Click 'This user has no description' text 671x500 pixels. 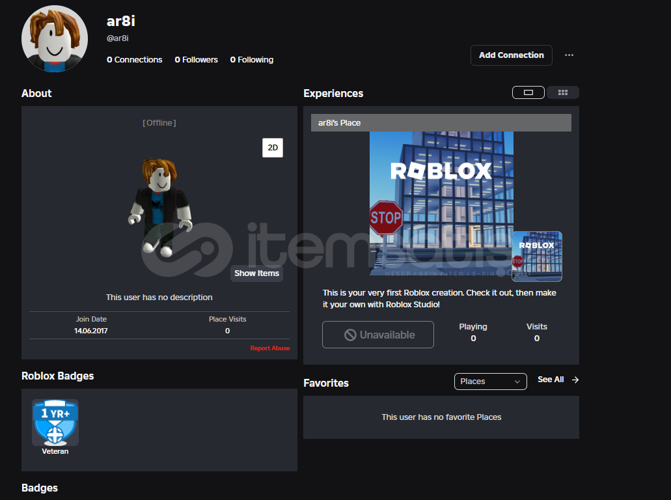coord(159,297)
